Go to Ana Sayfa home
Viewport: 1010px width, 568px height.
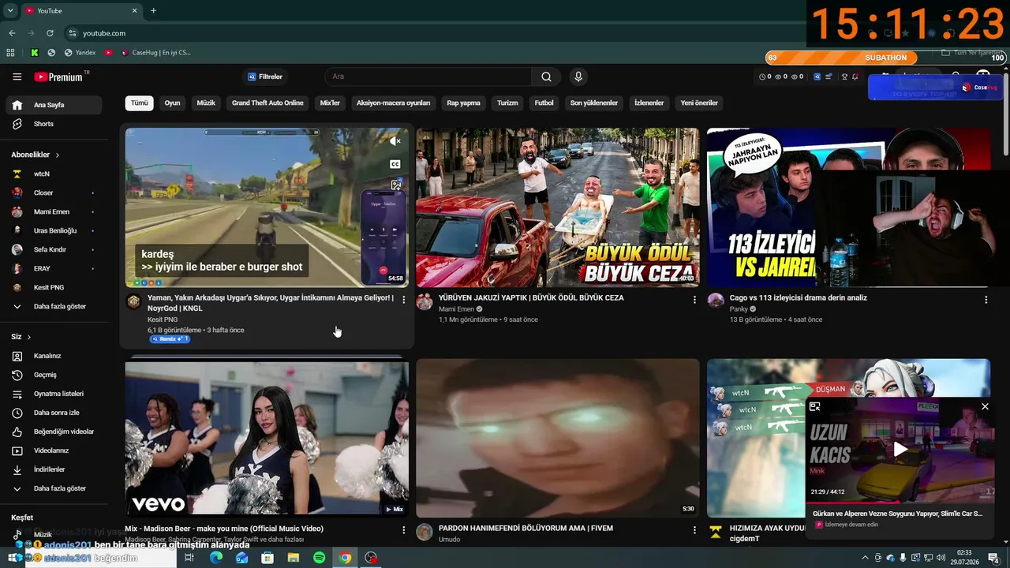pos(54,105)
